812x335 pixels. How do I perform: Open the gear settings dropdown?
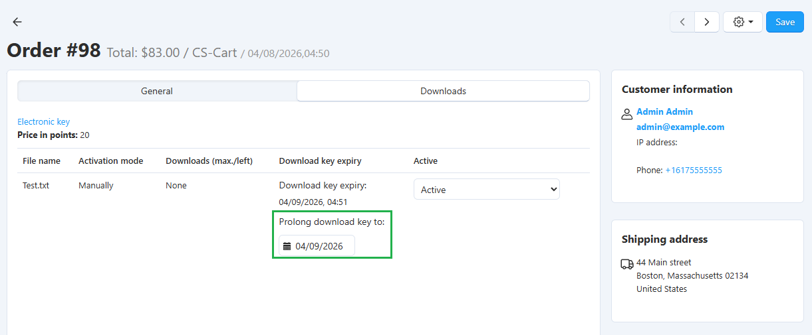pos(743,22)
